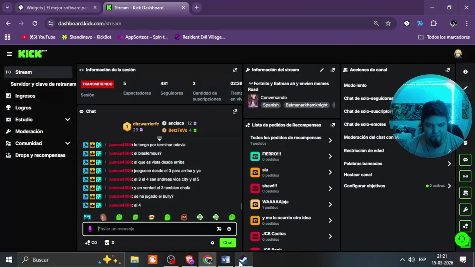Click the store icon below the chat box

(x=107, y=243)
